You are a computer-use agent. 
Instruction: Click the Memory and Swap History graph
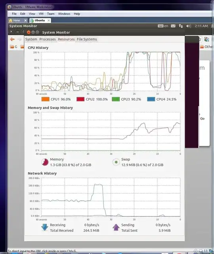(x=111, y=131)
